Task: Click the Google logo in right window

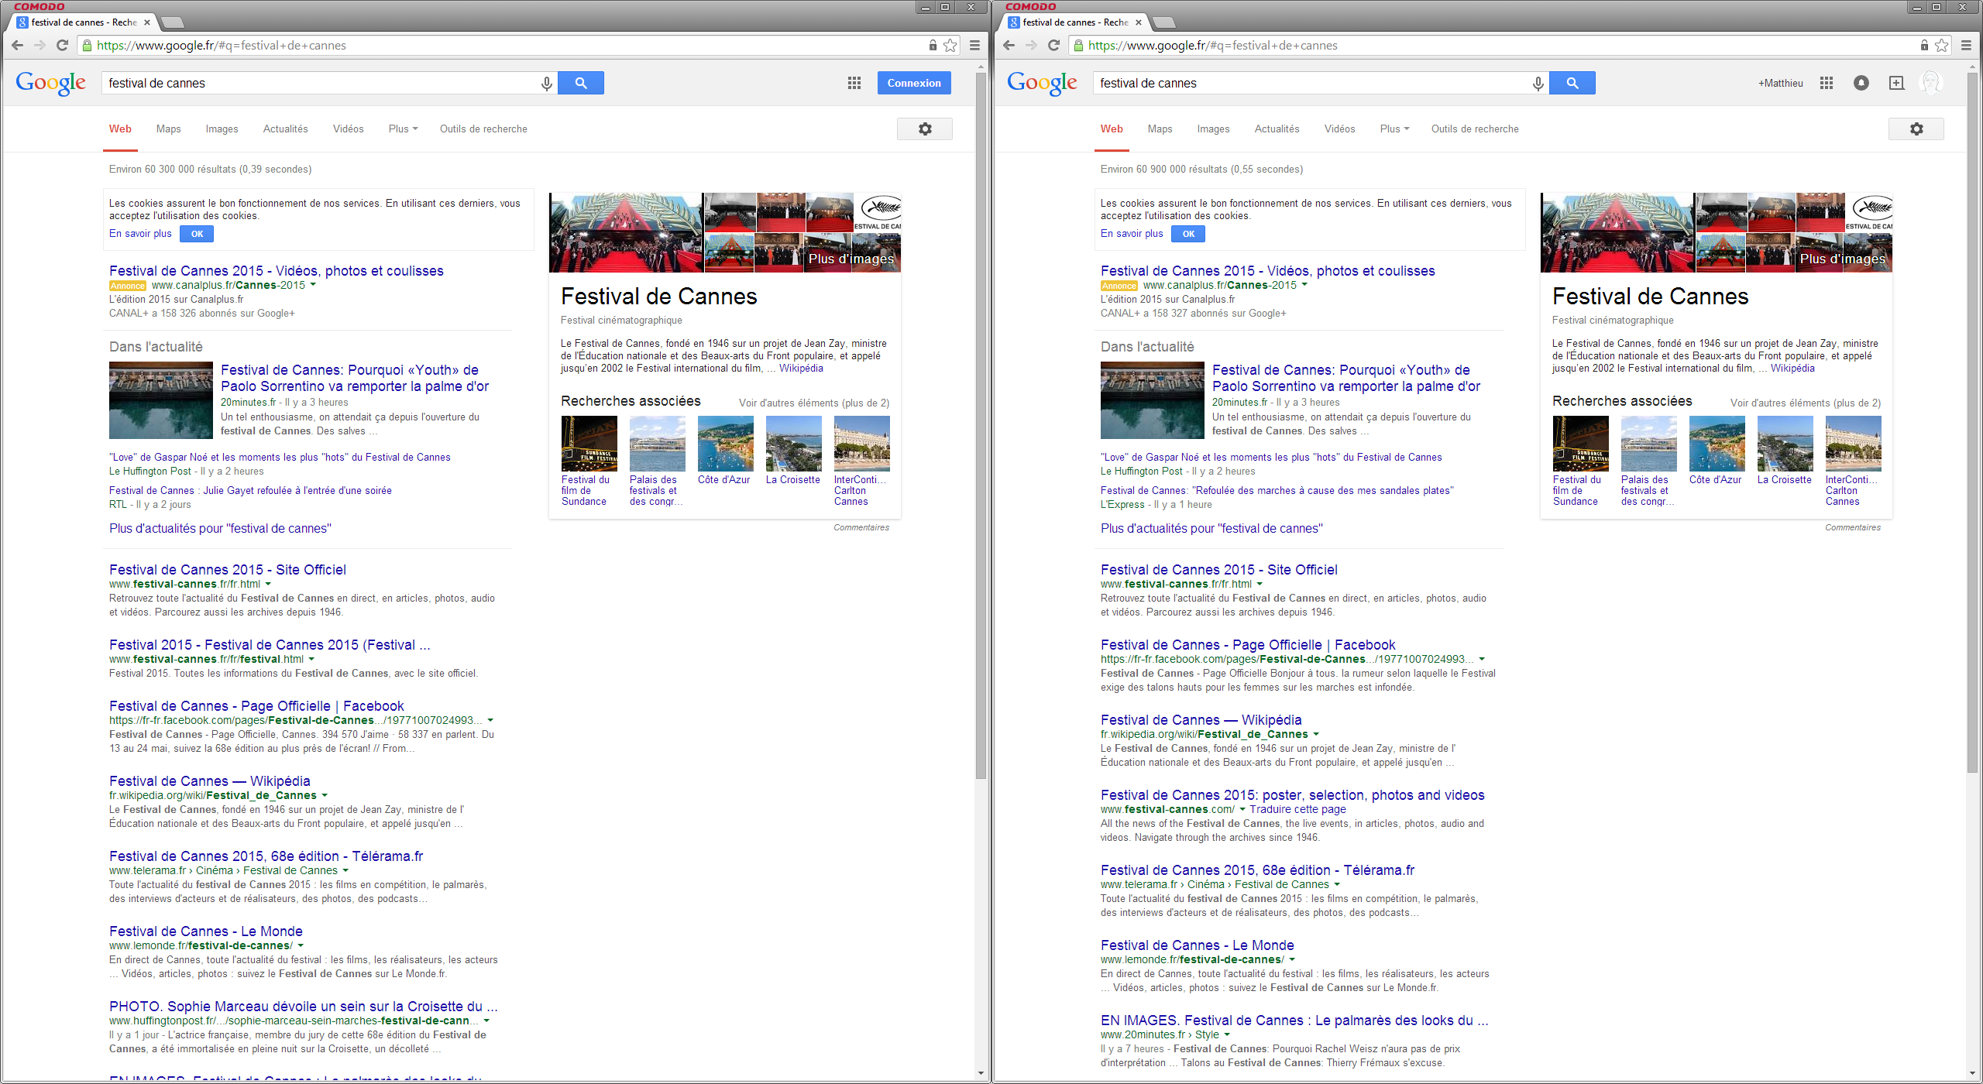Action: [x=1043, y=83]
